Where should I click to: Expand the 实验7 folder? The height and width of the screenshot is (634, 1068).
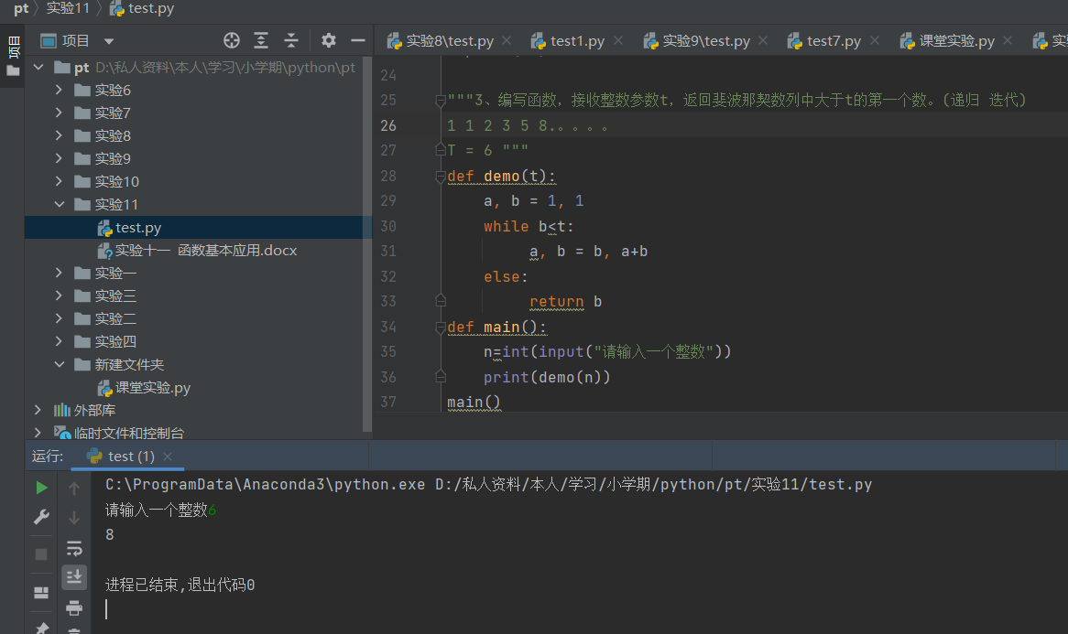coord(60,113)
